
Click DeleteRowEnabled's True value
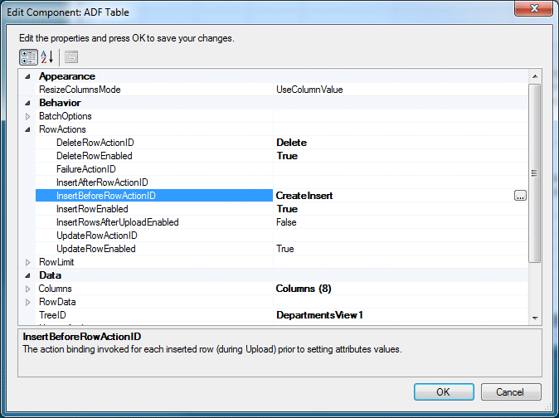pyautogui.click(x=287, y=156)
